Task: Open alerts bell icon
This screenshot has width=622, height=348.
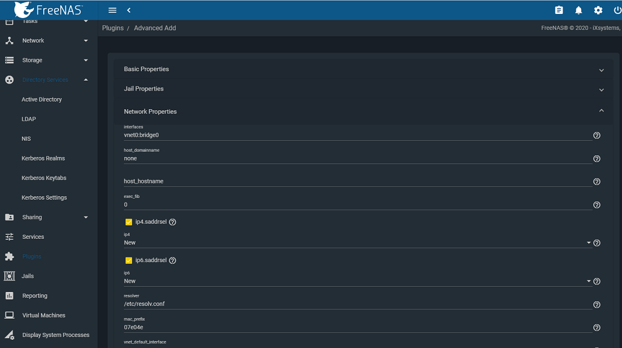Action: tap(579, 11)
